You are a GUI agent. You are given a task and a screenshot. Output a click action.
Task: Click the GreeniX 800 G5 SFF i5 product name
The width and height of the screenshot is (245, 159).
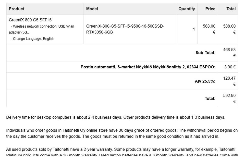point(30,20)
